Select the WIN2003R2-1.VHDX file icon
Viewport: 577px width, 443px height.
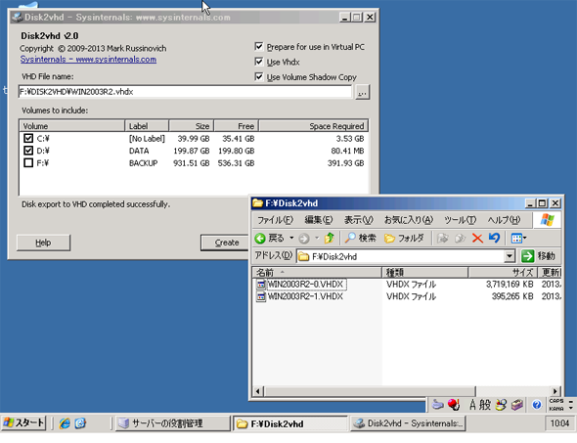point(261,296)
